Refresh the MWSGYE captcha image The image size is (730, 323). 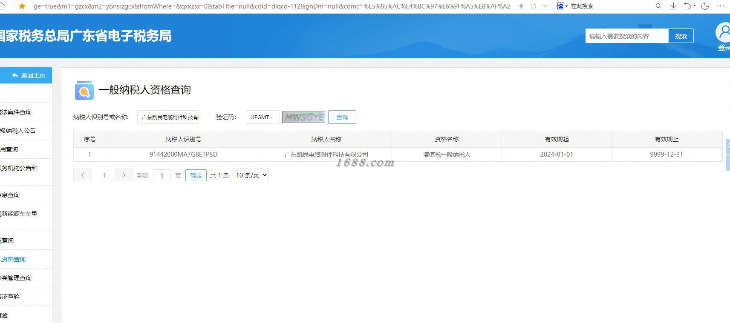coord(303,117)
